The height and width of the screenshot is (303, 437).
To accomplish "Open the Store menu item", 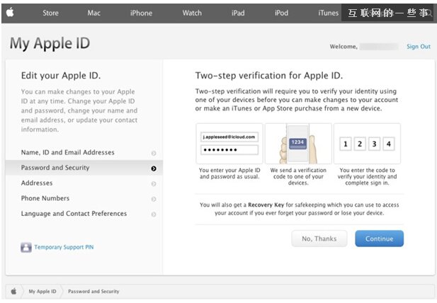I will [x=51, y=13].
